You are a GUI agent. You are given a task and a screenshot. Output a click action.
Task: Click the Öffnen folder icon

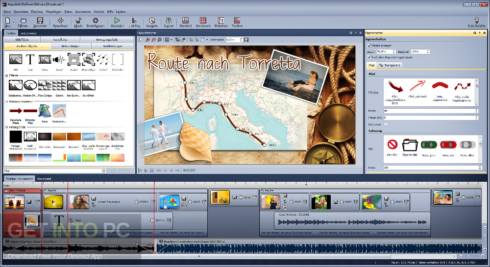coord(23,21)
